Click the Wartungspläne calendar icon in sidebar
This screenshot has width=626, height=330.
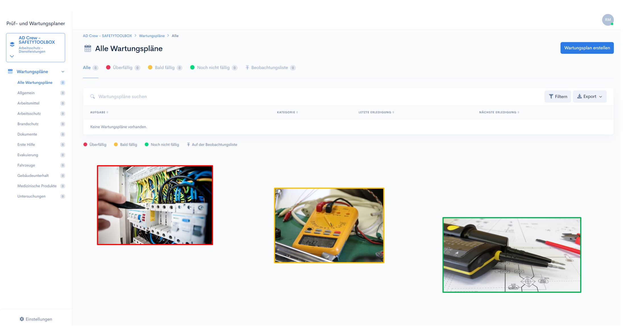[x=10, y=72]
